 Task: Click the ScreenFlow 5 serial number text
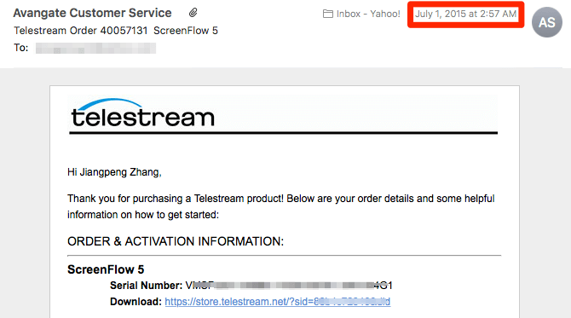(289, 286)
